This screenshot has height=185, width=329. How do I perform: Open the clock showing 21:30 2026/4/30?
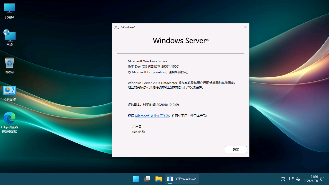[311, 179]
